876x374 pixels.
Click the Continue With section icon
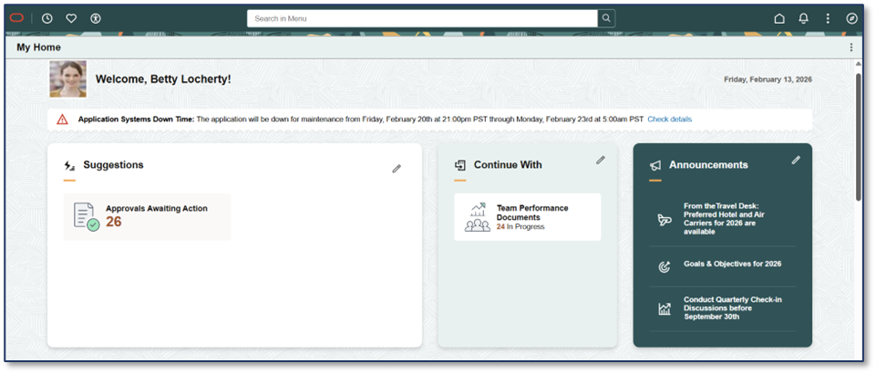point(460,165)
